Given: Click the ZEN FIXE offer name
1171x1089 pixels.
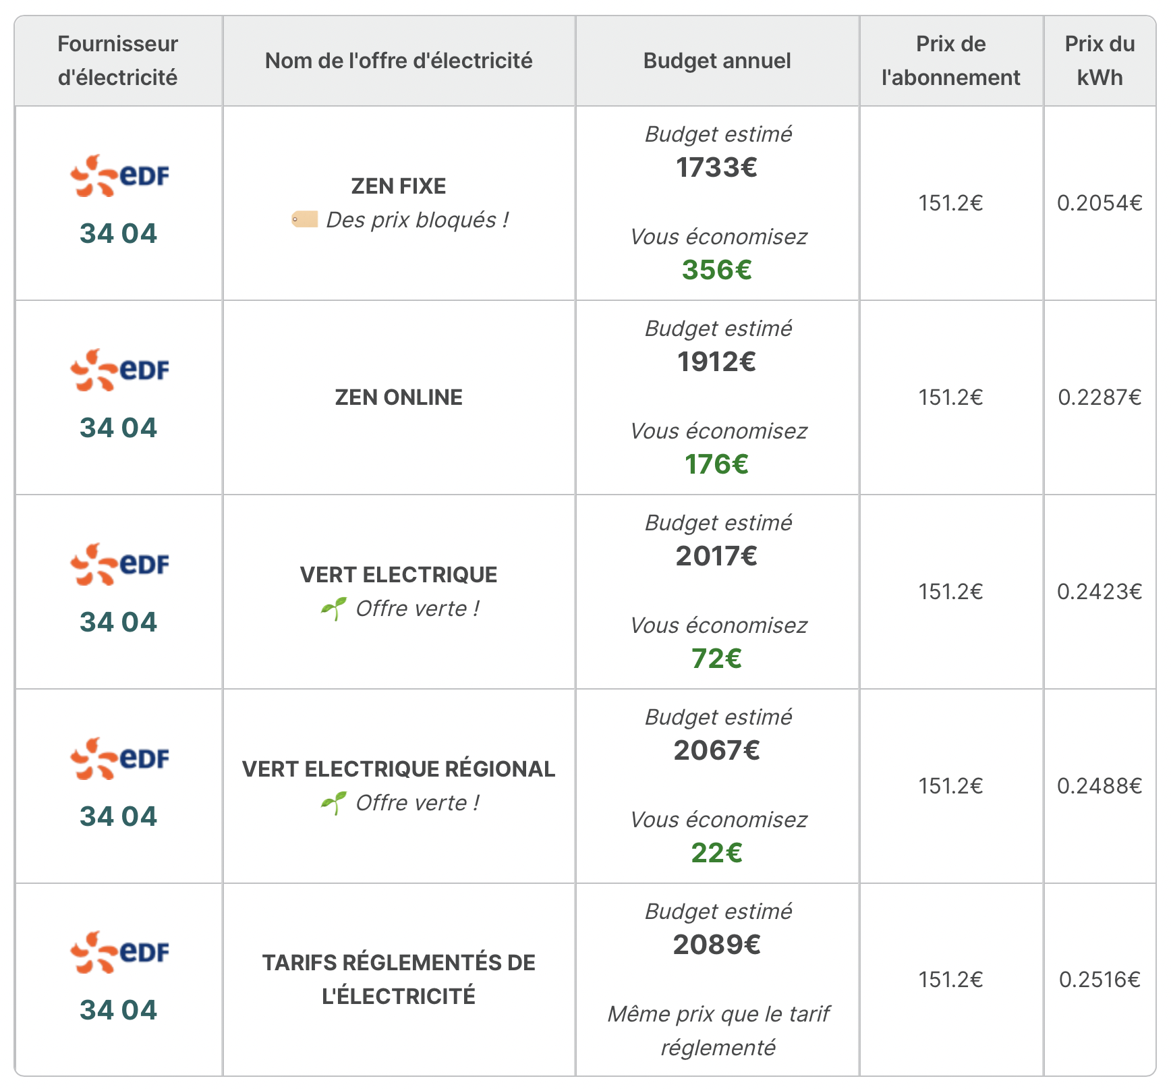Looking at the screenshot, I should 399,186.
